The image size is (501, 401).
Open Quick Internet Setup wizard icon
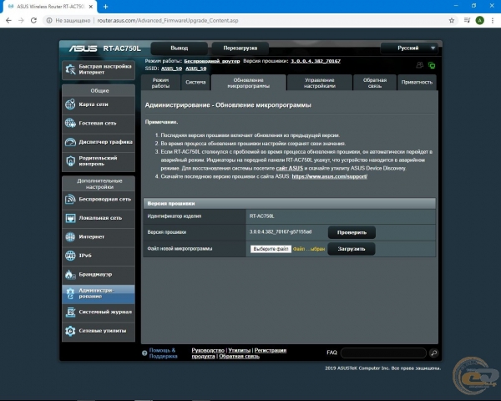tap(70, 69)
